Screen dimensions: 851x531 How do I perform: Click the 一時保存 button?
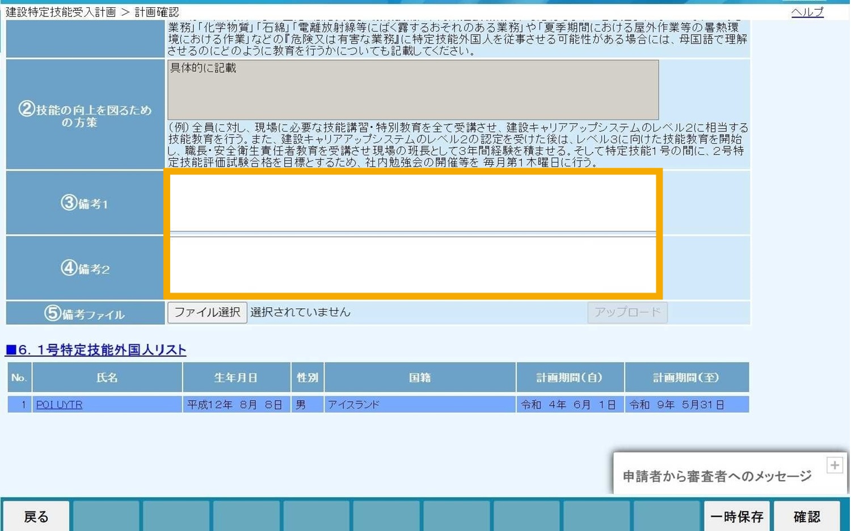(x=736, y=516)
